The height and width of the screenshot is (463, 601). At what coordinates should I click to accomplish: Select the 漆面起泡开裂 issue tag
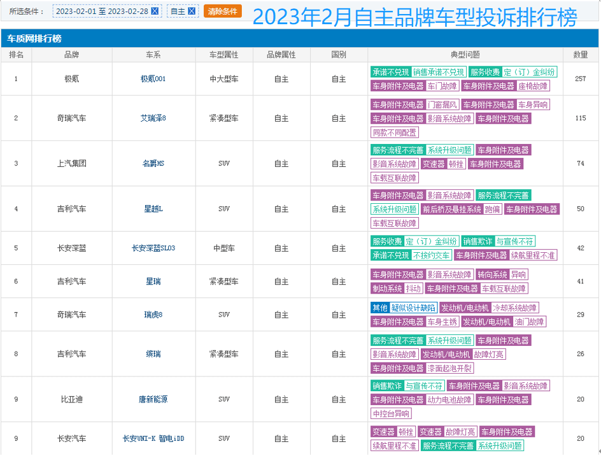pos(449,368)
